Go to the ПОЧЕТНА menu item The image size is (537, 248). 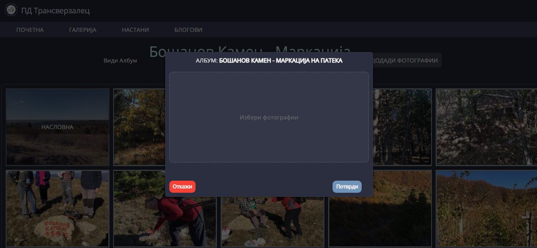point(30,30)
